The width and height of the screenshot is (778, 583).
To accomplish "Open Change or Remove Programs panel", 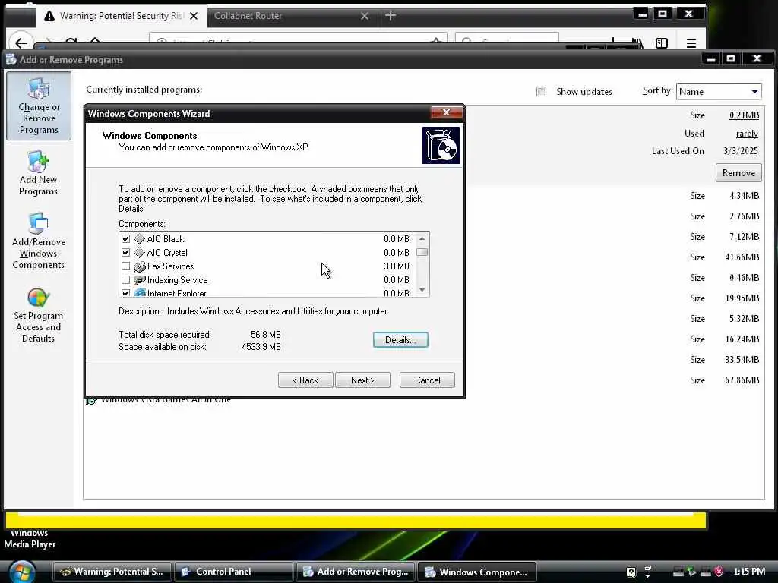I will (x=39, y=106).
